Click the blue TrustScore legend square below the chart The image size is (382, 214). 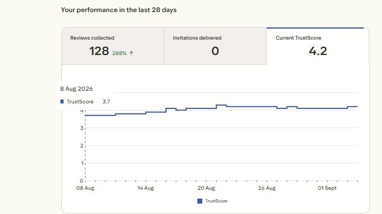(200, 201)
